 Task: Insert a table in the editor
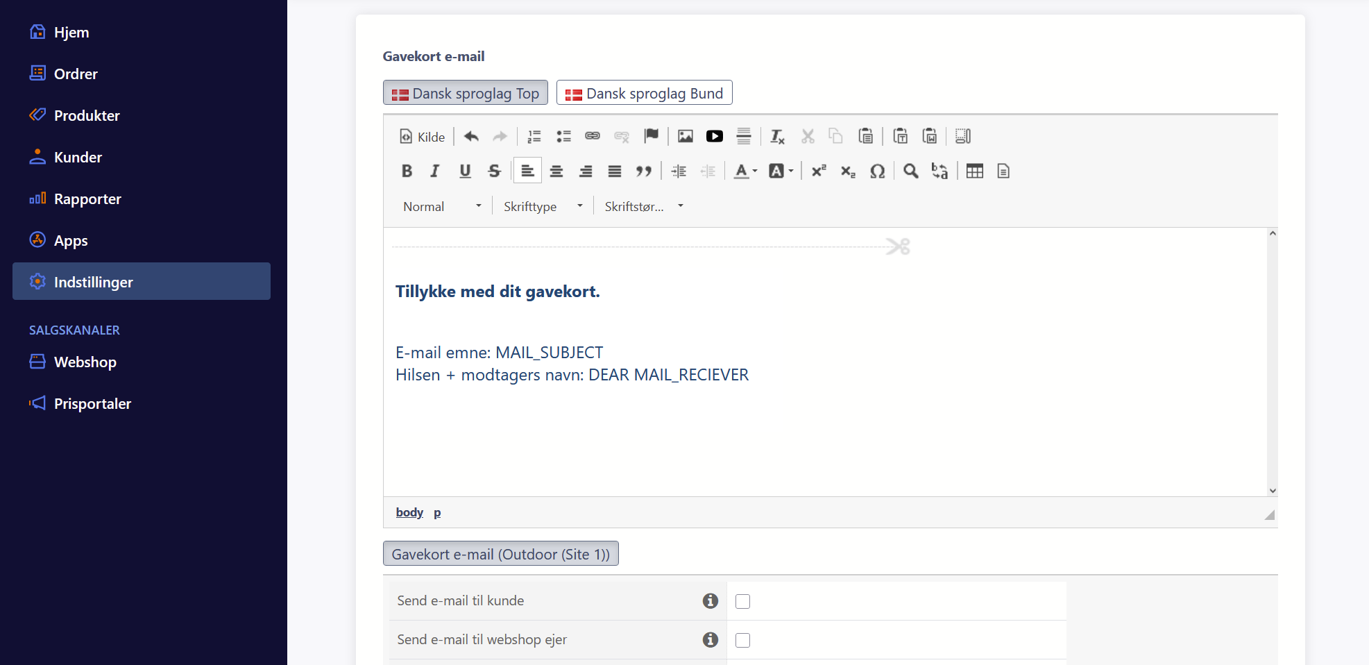pyautogui.click(x=974, y=171)
